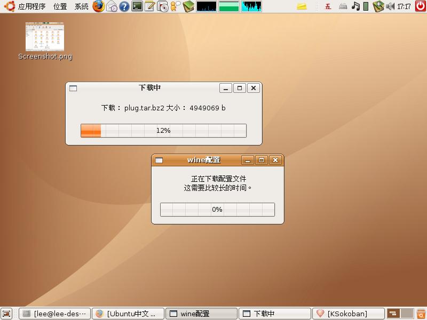Launch the terminal from the top panel
Viewport: 427px width, 320px height.
coord(137,6)
